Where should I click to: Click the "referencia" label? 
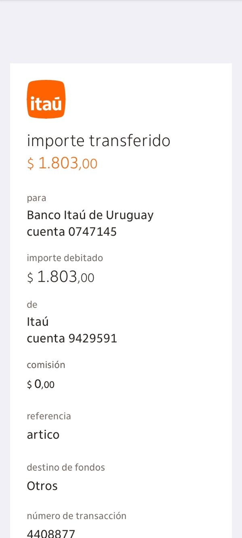(49, 416)
